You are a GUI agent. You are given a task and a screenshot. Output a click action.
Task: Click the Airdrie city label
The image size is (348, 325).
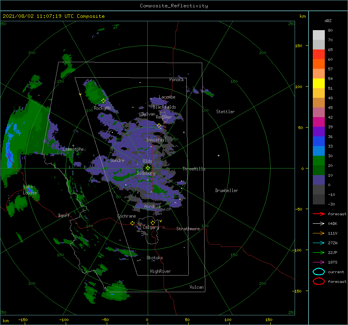pyautogui.click(x=152, y=206)
